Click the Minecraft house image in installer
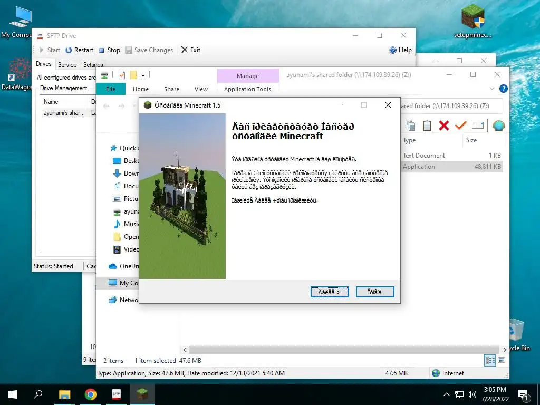The width and height of the screenshot is (540, 405). [x=182, y=196]
